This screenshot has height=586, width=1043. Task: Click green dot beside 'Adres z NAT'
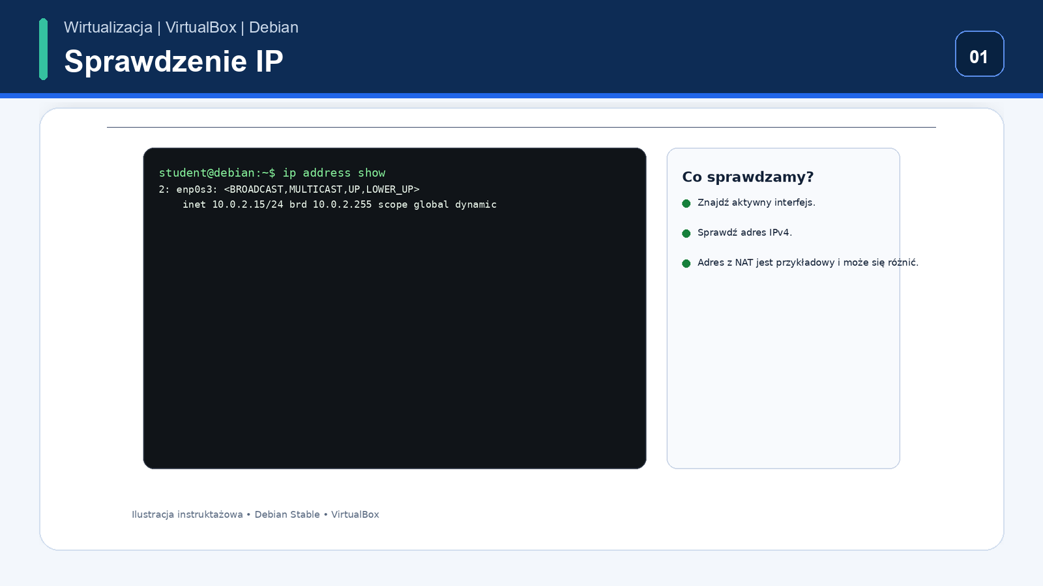pyautogui.click(x=686, y=264)
